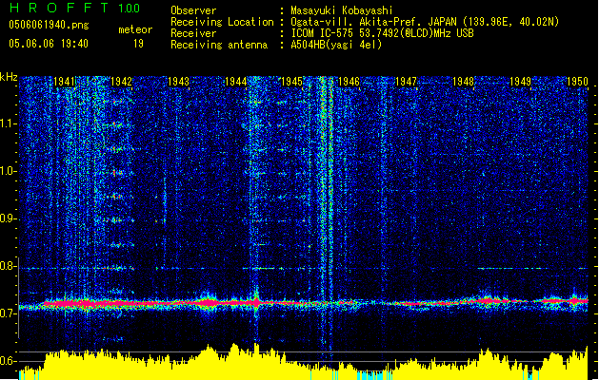The height and width of the screenshot is (380, 599).
Task: Click the 1950 time marker
Action: point(577,83)
